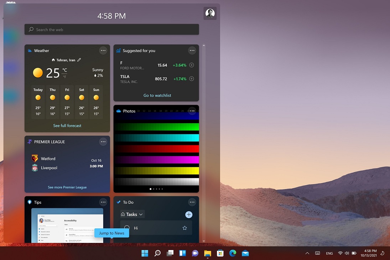Viewport: 390px width, 260px height.
Task: Click the Search the web field
Action: tap(111, 30)
